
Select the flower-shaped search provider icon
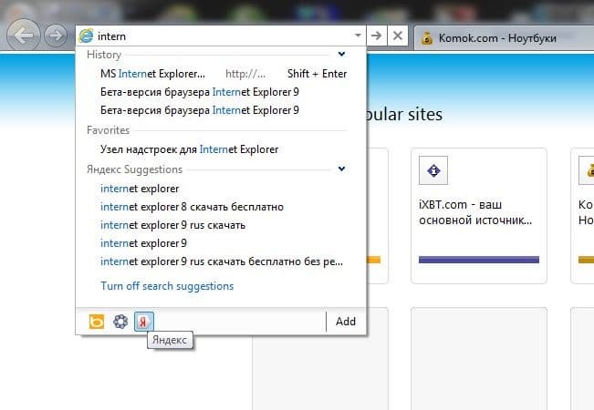click(120, 322)
